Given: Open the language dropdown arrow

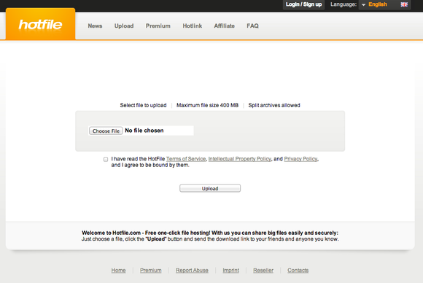Looking at the screenshot, I should pyautogui.click(x=363, y=4).
